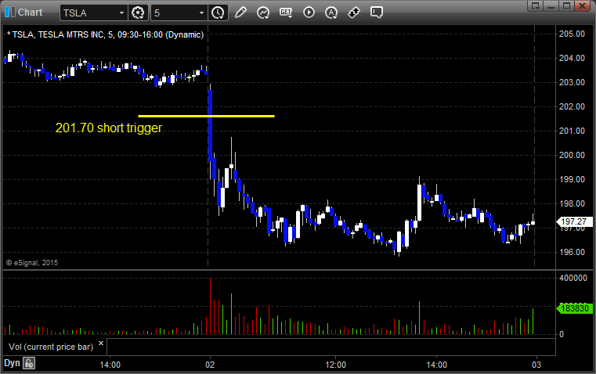Click the window pop-out options button
596x374 pixels.
[536, 5]
